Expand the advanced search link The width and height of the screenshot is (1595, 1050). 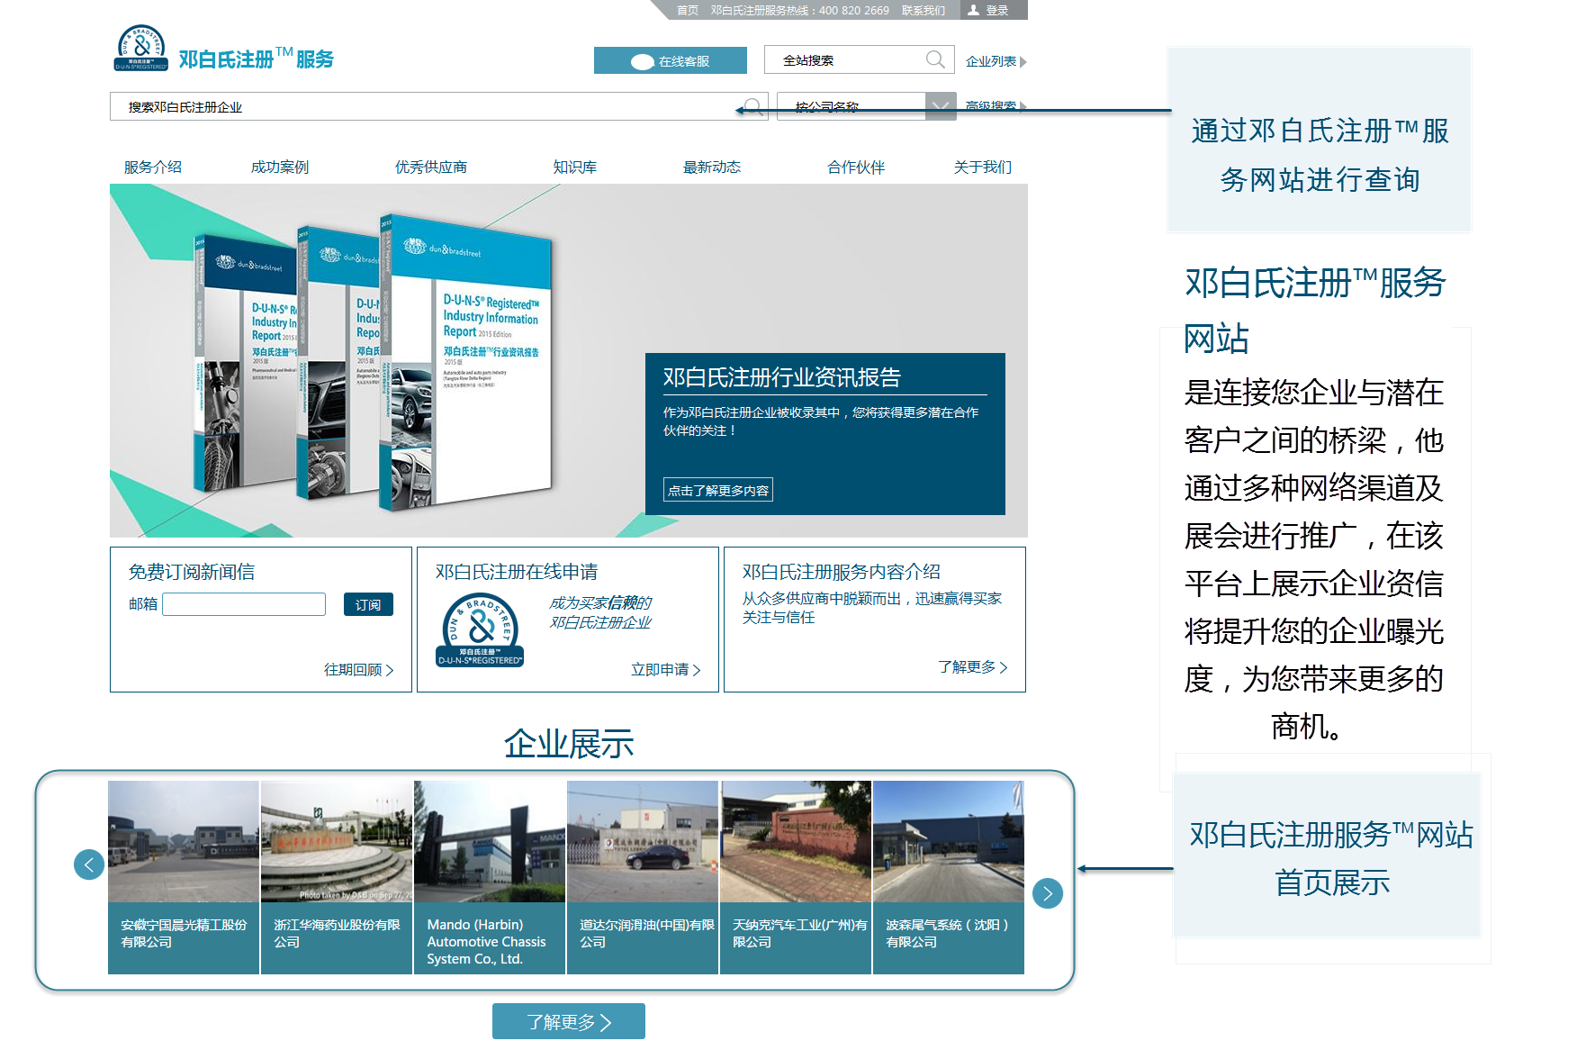coord(995,106)
